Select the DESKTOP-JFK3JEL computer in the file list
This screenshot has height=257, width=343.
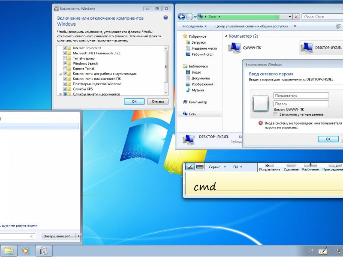pos(321,48)
